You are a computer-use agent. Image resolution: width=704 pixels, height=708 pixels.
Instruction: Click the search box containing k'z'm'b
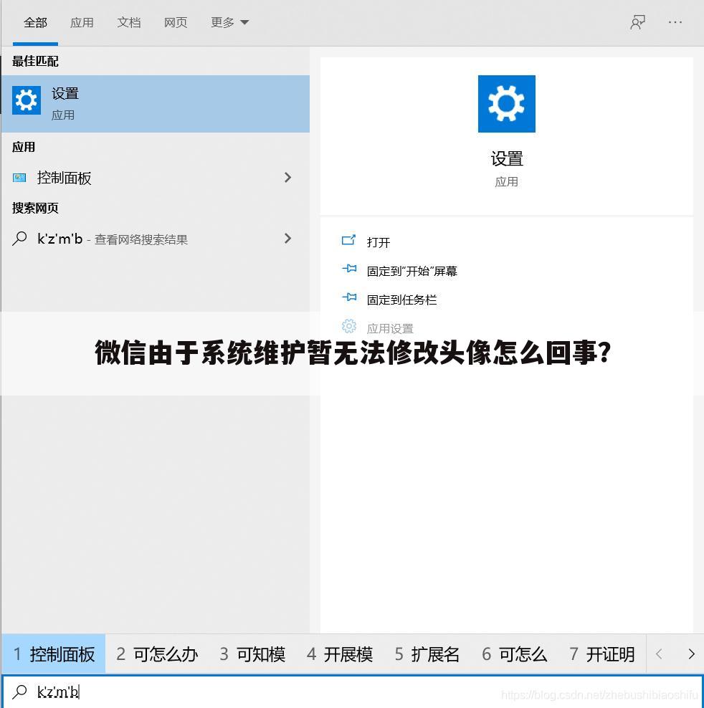(352, 692)
